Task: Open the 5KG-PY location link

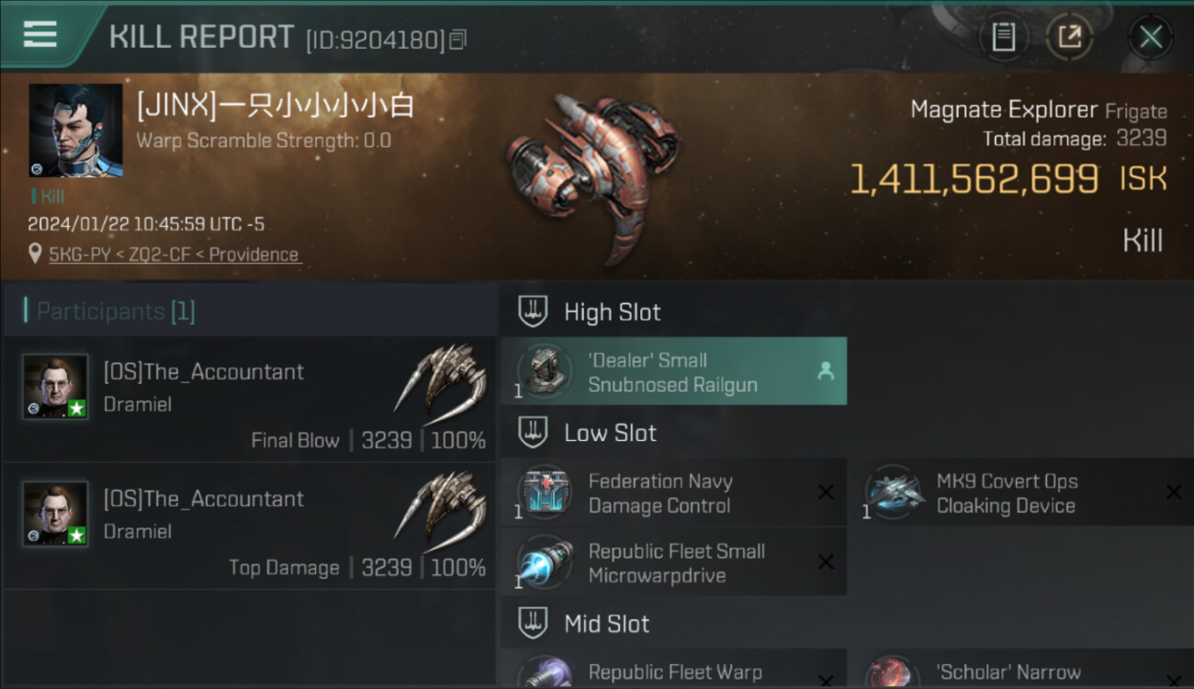Action: (x=175, y=254)
